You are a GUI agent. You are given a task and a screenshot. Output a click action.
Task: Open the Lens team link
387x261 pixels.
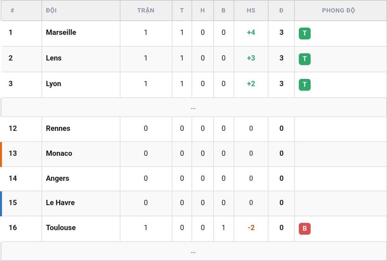[x=53, y=58]
